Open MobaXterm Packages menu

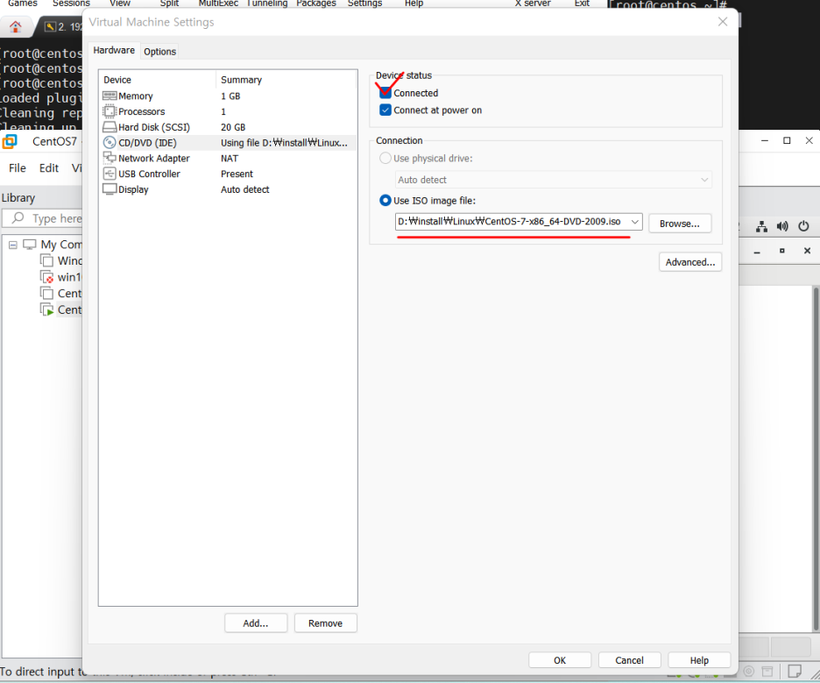tap(316, 4)
